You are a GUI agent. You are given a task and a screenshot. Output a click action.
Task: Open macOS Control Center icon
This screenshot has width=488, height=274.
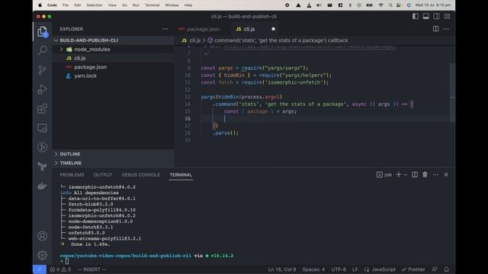(399, 5)
